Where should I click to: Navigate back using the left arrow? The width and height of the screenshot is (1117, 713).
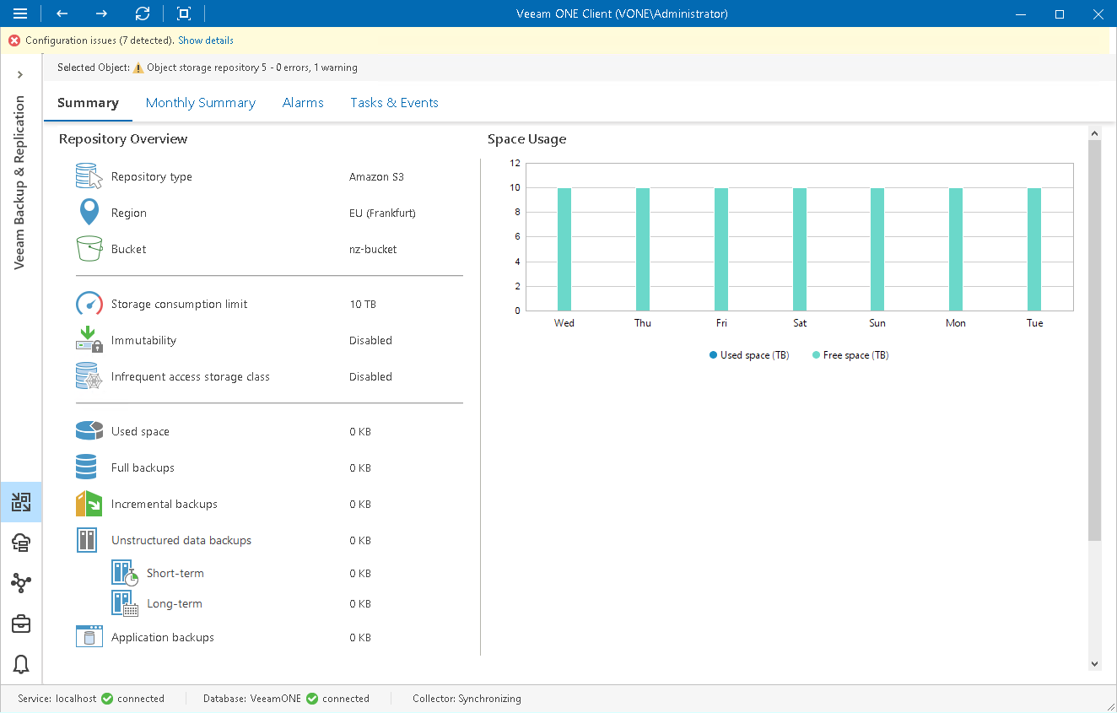[x=61, y=14]
